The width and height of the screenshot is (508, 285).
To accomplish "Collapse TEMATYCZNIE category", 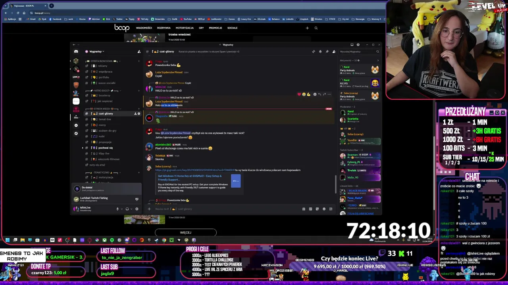I will 102,173.
